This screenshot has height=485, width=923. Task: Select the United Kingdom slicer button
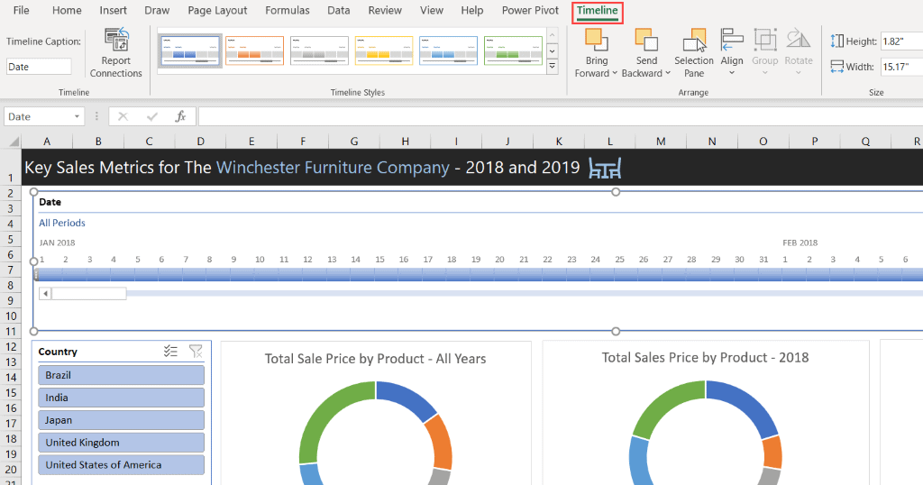click(122, 443)
